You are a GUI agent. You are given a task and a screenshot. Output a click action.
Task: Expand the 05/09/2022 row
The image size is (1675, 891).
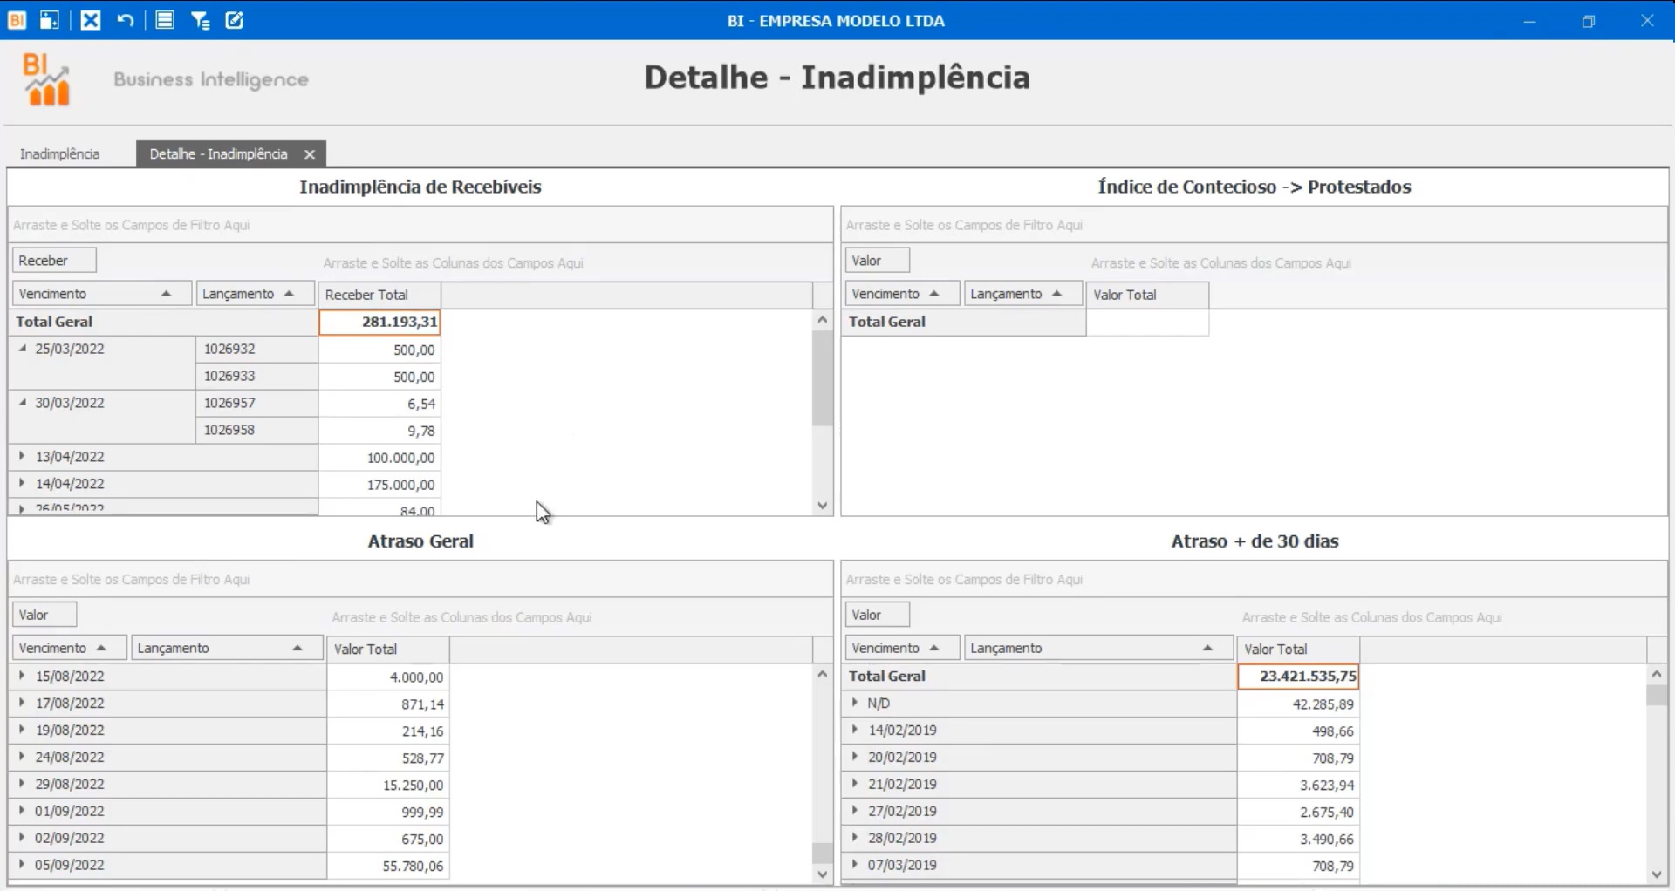coord(23,865)
